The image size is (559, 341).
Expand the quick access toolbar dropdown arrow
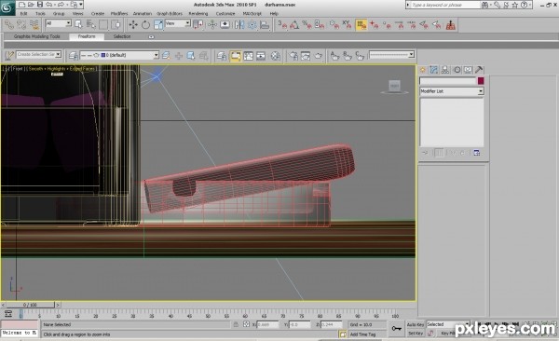(81, 5)
